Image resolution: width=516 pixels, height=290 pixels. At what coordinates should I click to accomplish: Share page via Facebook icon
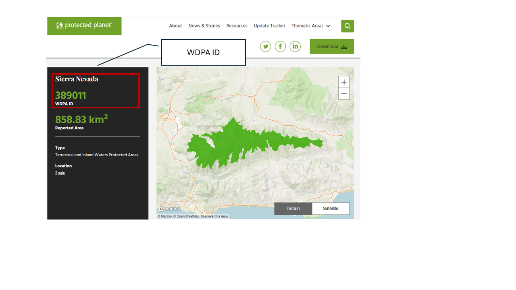pos(280,46)
